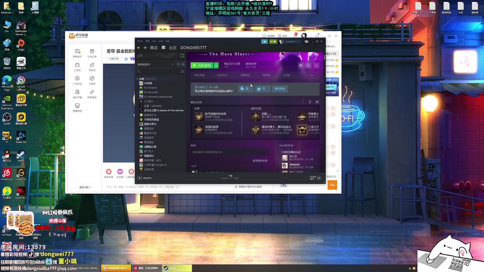Viewport: 484px width, 272px height.
Task: Select A Dance of Fire and Ice game
Action: point(164,110)
